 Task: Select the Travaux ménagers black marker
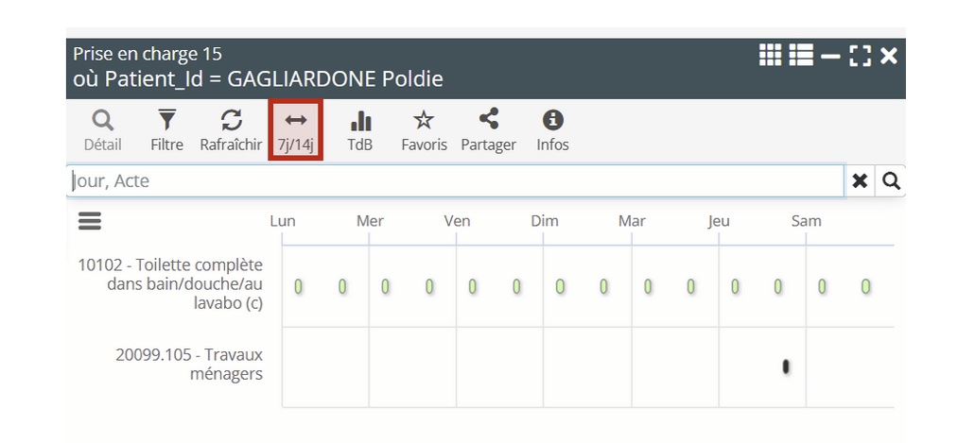tap(786, 366)
